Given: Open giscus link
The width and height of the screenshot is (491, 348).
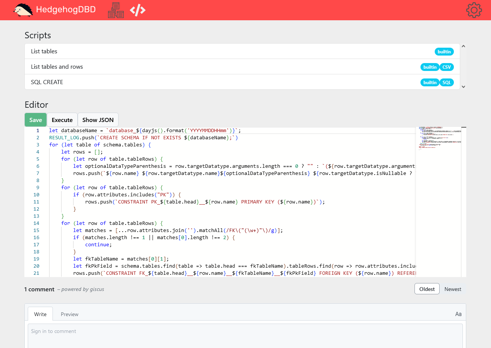Looking at the screenshot, I should tap(97, 289).
